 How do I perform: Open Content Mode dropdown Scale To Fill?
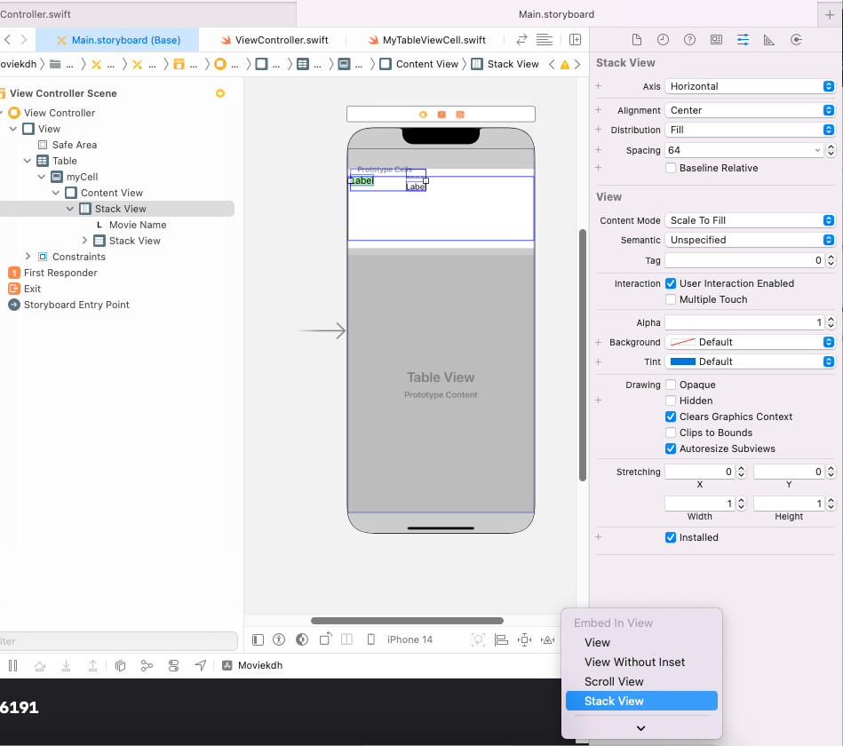[750, 220]
